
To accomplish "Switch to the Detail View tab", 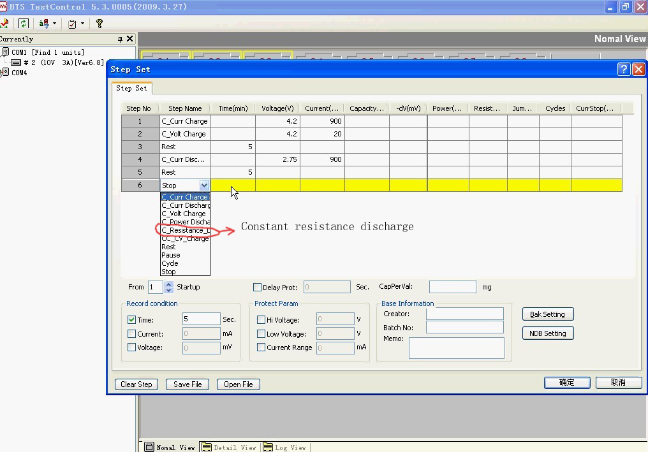I will [x=228, y=447].
